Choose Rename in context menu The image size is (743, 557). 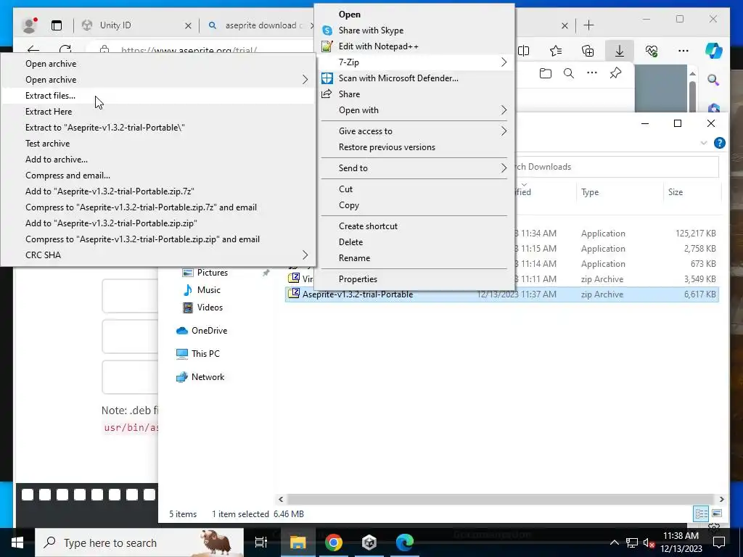(354, 258)
